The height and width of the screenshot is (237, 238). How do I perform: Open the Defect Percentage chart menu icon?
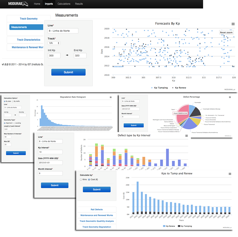coord(229,97)
